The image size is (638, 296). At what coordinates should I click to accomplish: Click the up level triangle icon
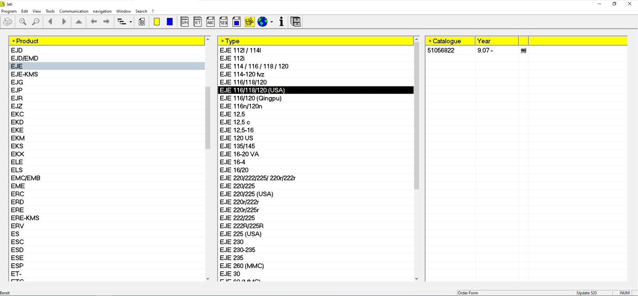79,22
